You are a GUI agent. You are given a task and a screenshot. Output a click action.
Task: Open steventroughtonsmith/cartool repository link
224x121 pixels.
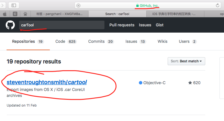47,82
